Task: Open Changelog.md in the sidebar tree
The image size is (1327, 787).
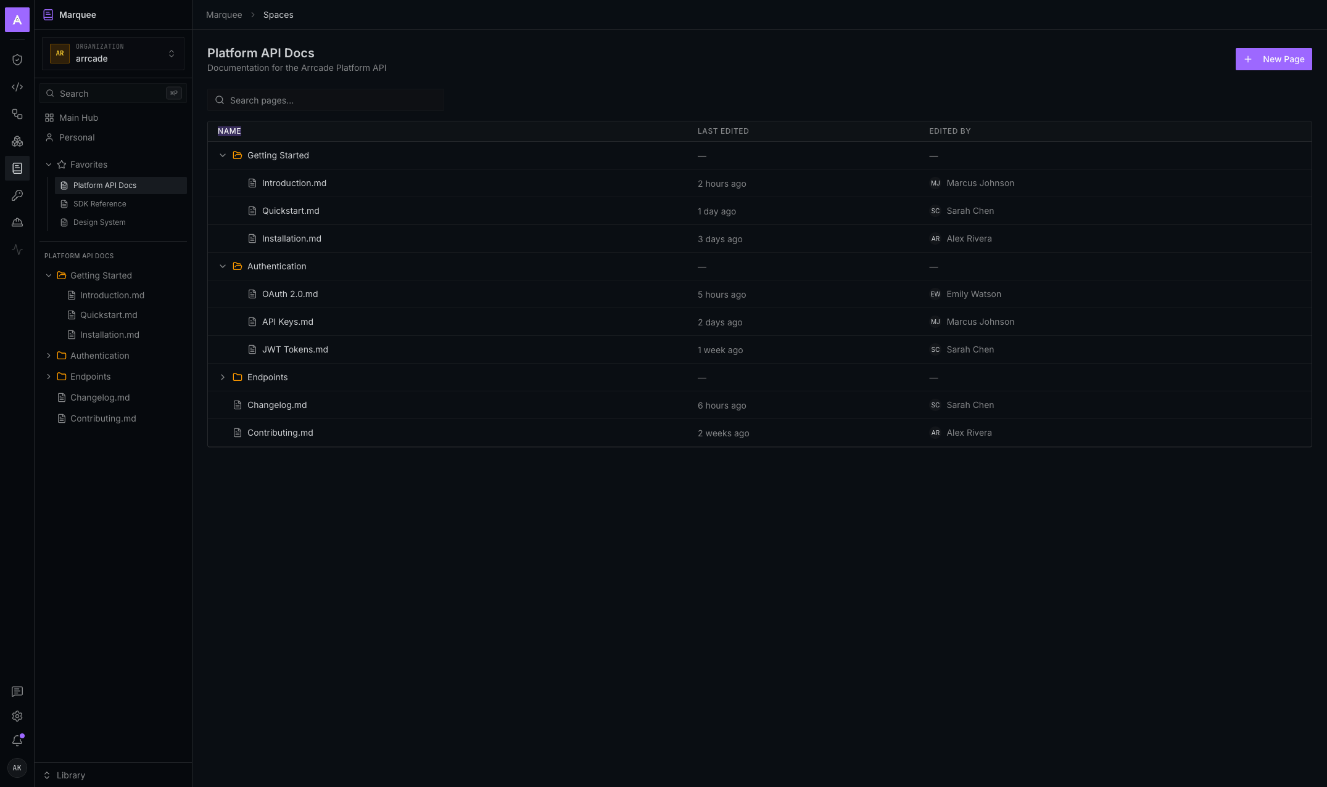Action: point(100,398)
